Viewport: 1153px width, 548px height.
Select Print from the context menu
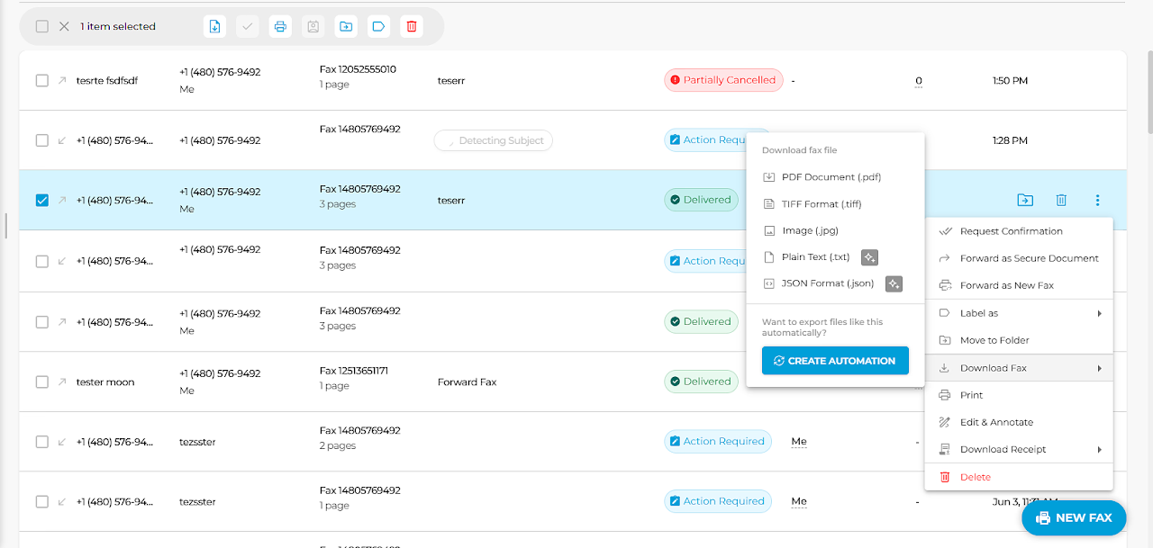point(1019,395)
